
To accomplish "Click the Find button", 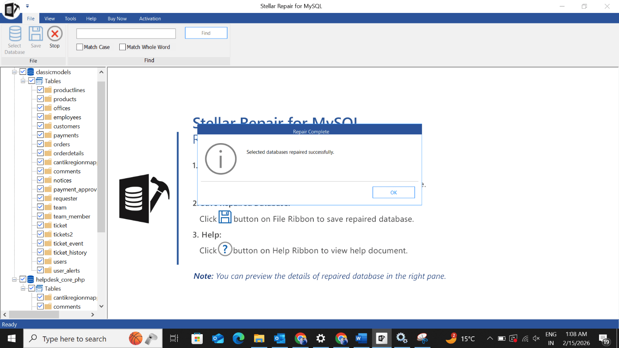I will coord(206,33).
